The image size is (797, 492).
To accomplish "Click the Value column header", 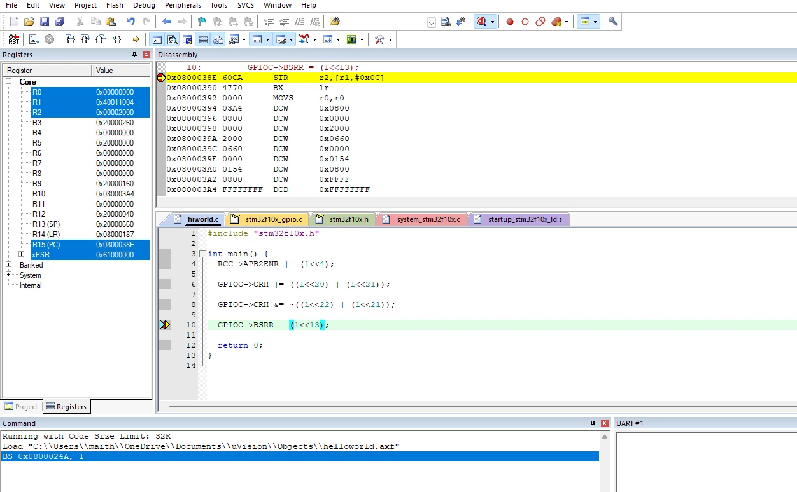I will click(x=121, y=70).
